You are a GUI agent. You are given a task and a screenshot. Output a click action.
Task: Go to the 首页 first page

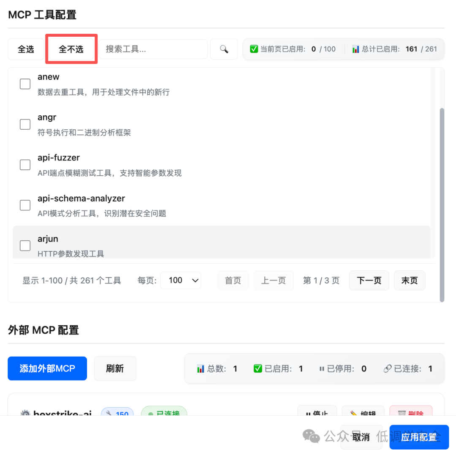(233, 281)
